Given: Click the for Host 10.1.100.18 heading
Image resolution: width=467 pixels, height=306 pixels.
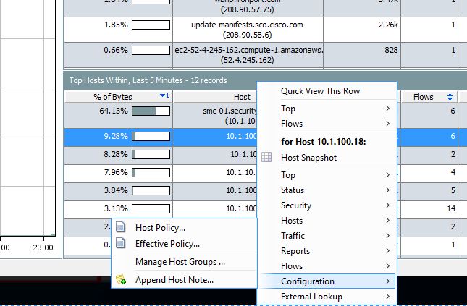Looking at the screenshot, I should pyautogui.click(x=323, y=141).
